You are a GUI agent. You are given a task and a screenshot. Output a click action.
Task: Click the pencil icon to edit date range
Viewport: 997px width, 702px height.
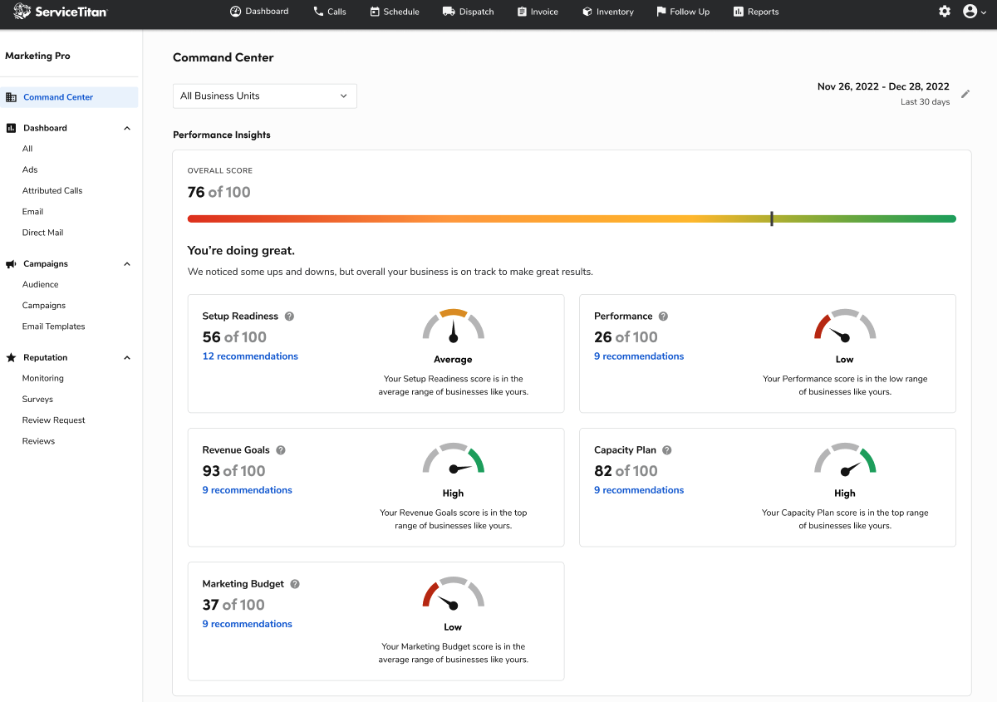[965, 94]
